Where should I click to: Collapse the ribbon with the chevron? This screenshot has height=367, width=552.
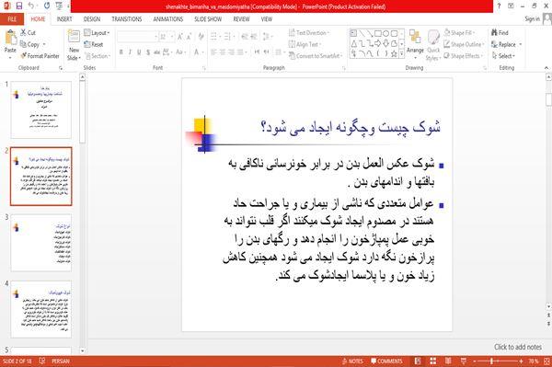click(x=546, y=67)
